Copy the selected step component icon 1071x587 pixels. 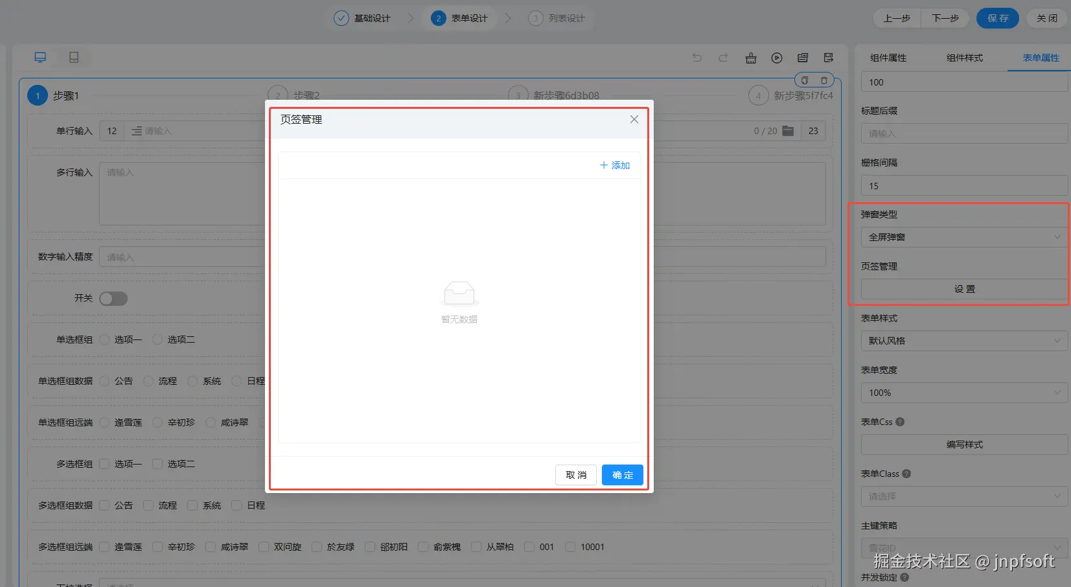pyautogui.click(x=805, y=80)
